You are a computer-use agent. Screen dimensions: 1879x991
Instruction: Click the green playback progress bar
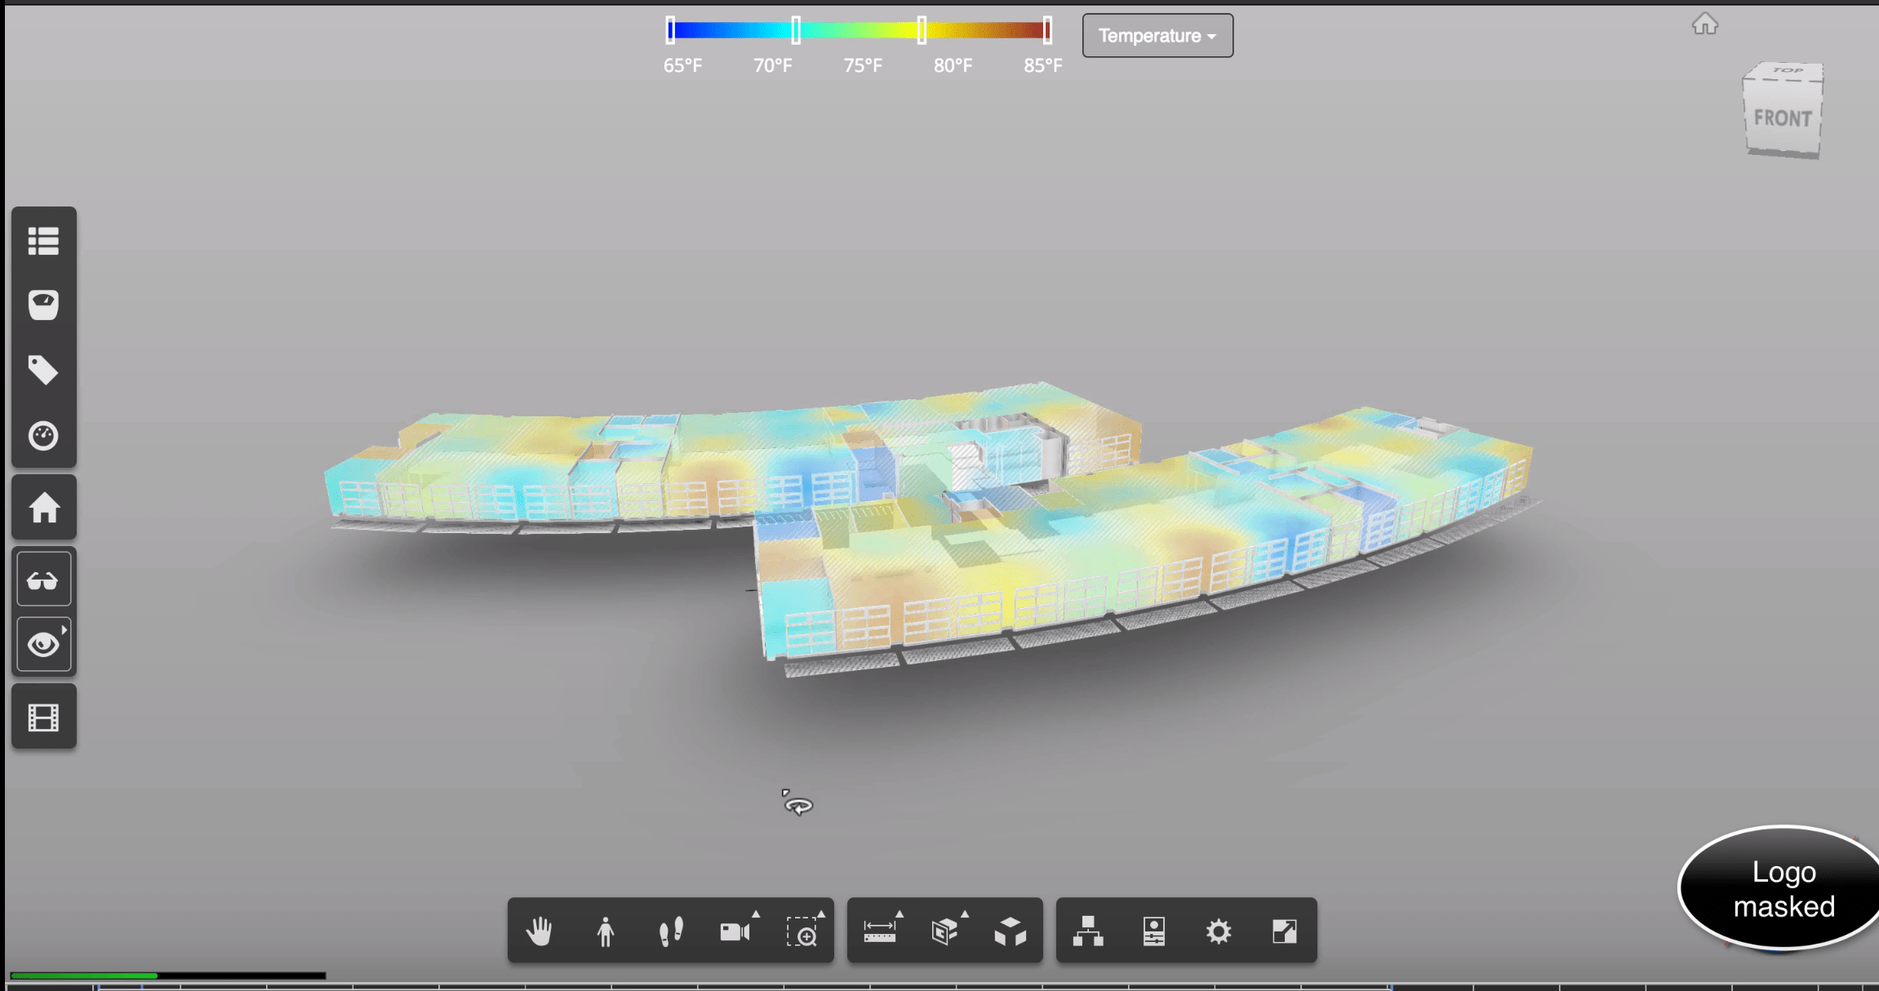(84, 975)
